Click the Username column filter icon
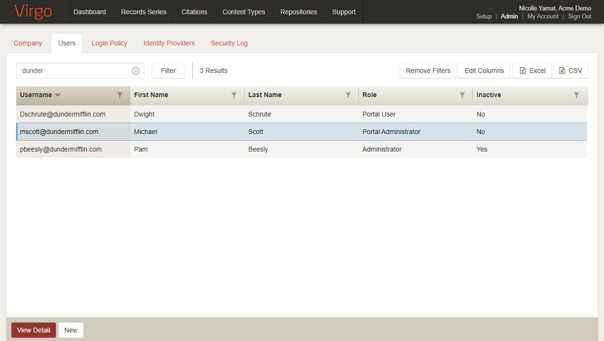 tap(120, 95)
